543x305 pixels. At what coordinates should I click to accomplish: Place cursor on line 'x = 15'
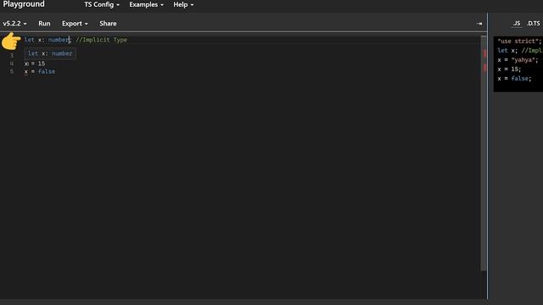click(x=35, y=64)
